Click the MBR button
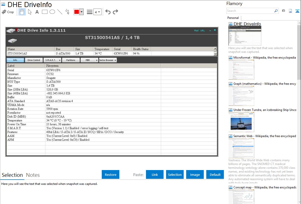This screenshot has width=301, height=204. [88, 60]
